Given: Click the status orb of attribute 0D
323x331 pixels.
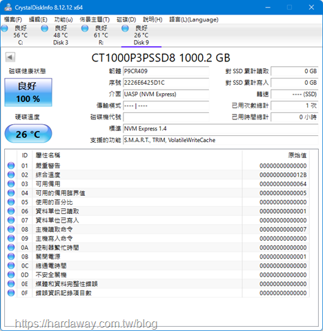Looking at the screenshot, I should pyautogui.click(x=11, y=274).
